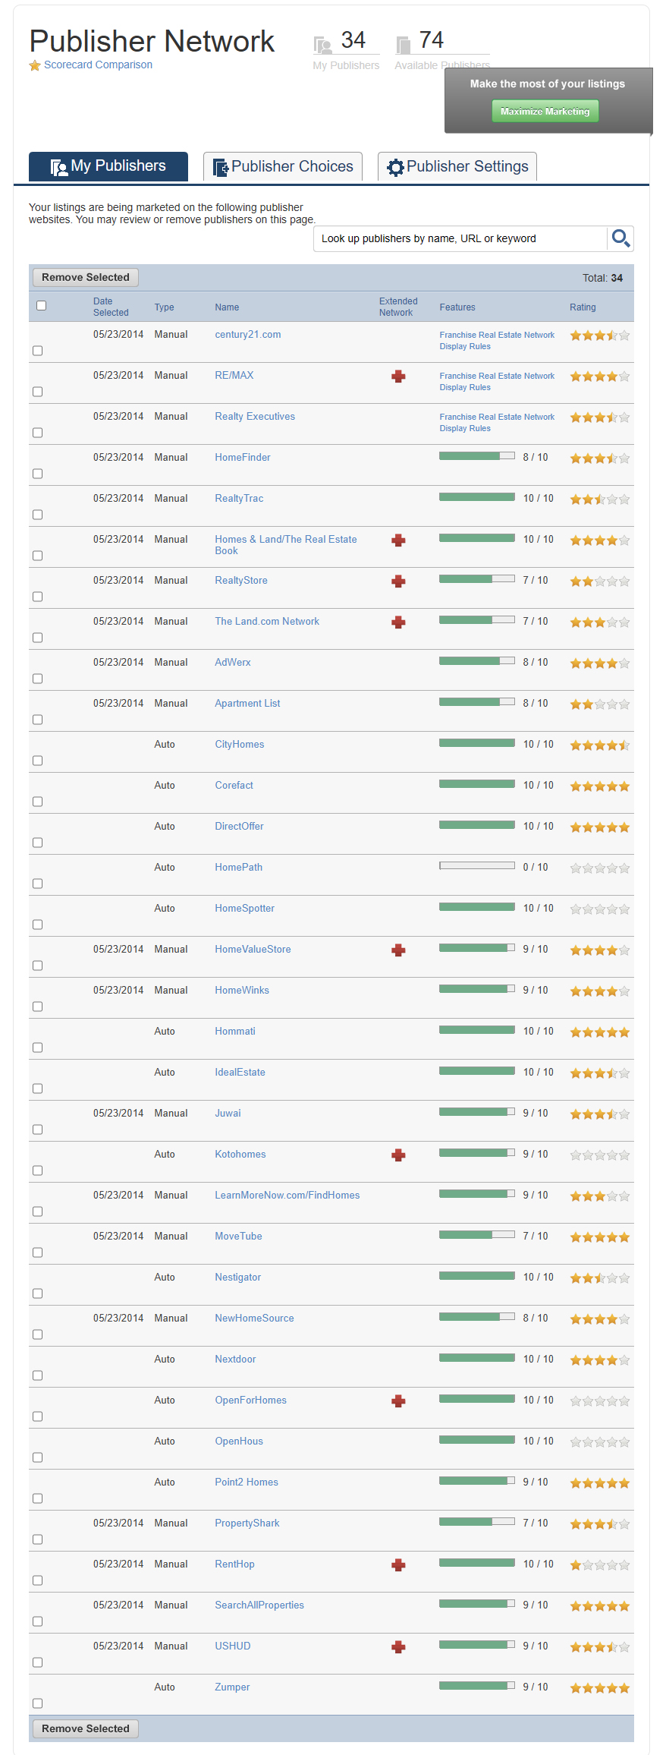Image resolution: width=666 pixels, height=1755 pixels.
Task: Click the Scorecard Comparison star icon
Action: pyautogui.click(x=35, y=65)
